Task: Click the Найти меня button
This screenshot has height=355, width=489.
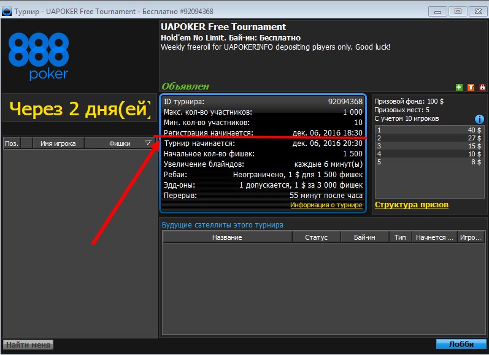Action: tap(28, 345)
